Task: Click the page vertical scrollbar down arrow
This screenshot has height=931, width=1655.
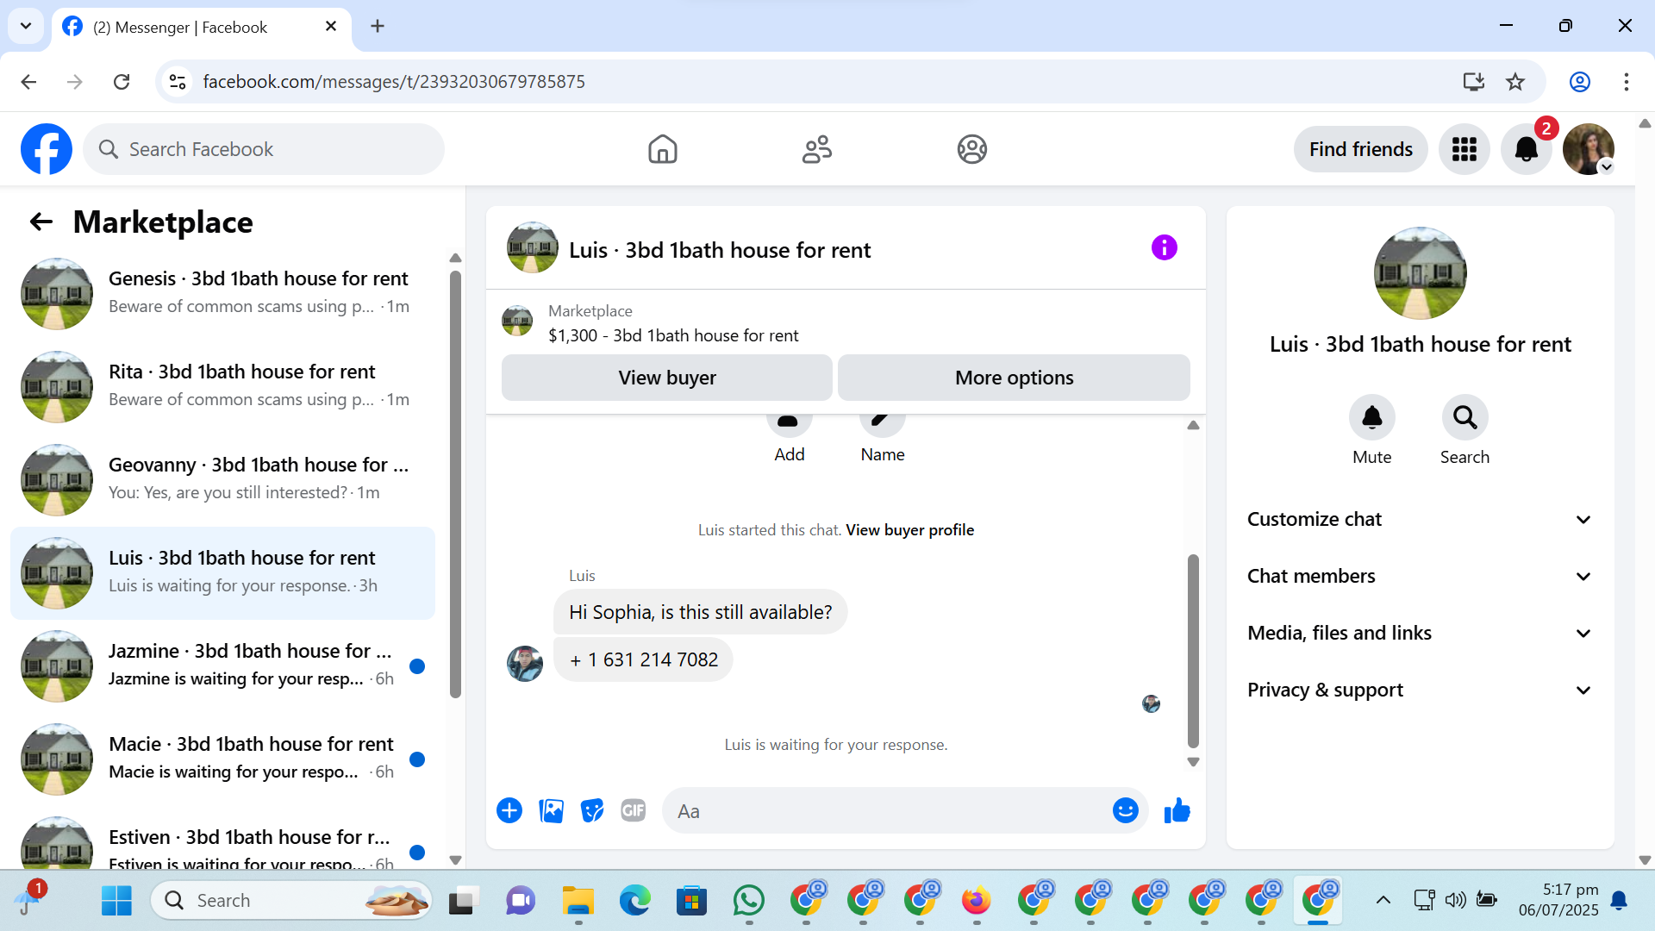Action: click(x=1645, y=859)
